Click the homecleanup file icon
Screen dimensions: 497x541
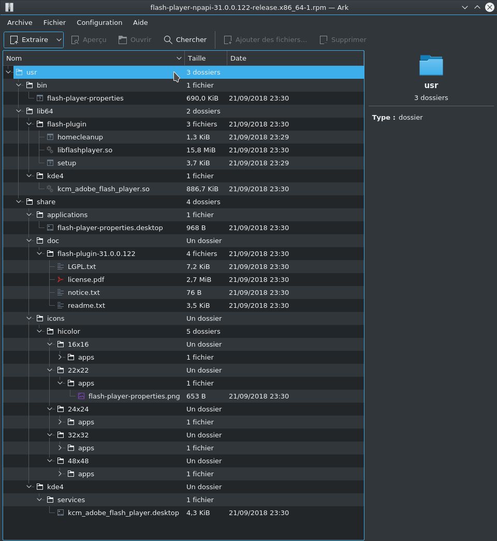pyautogui.click(x=50, y=137)
